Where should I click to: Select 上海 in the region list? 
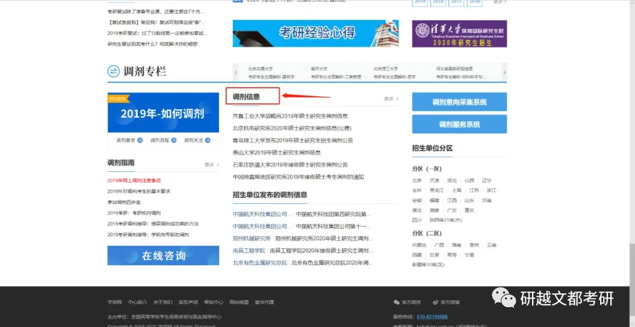point(457,191)
